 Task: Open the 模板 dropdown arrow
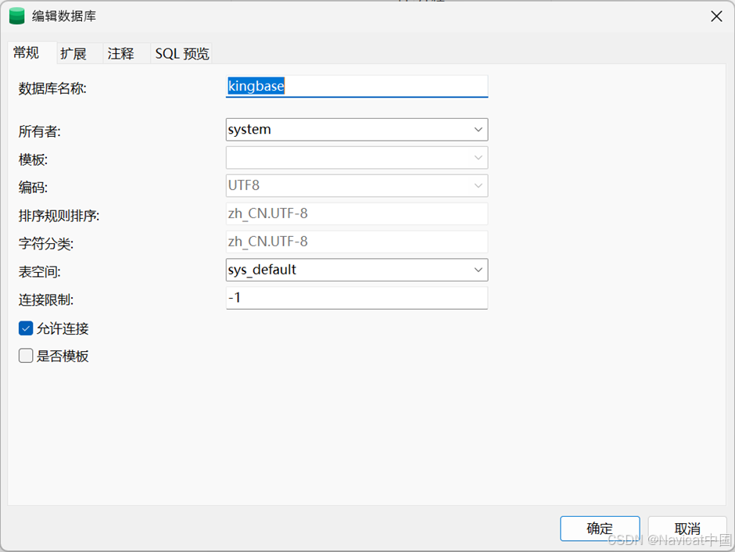click(x=478, y=158)
